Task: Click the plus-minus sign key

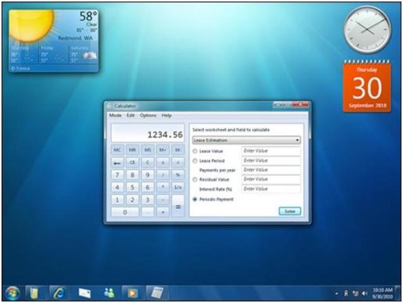Action: click(163, 162)
